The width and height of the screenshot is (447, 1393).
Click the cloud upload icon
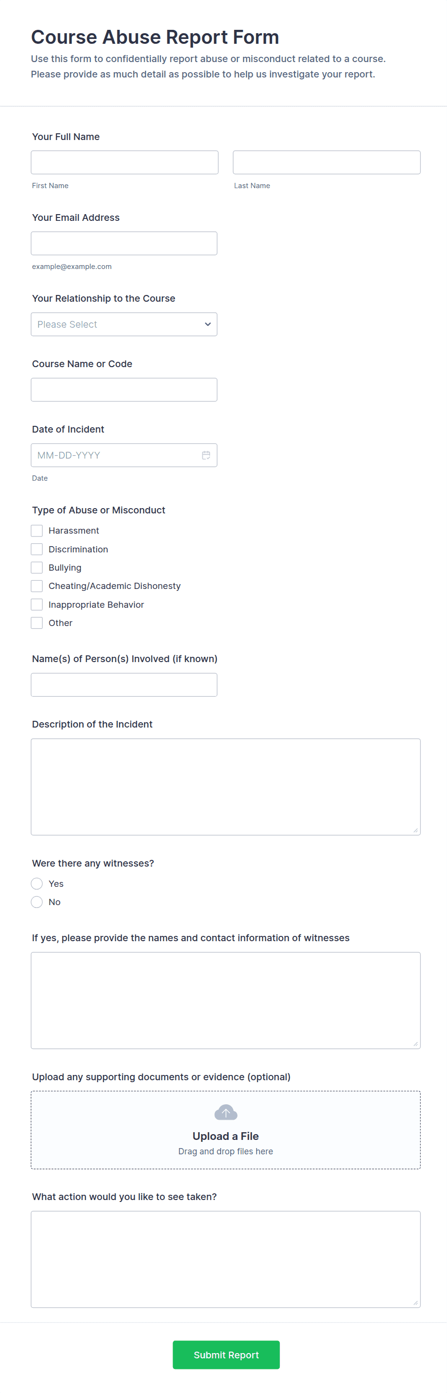point(225,1112)
